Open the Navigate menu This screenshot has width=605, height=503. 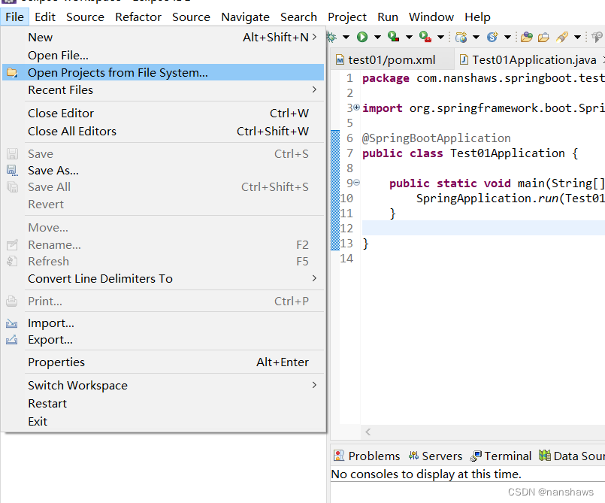click(x=245, y=17)
